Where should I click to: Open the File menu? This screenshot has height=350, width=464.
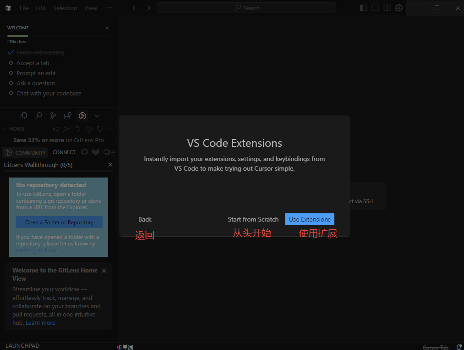24,8
